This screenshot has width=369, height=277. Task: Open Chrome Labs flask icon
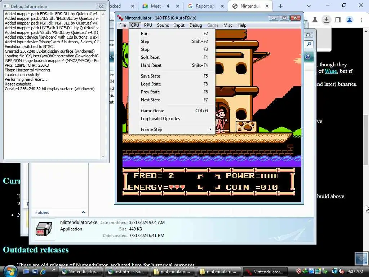click(x=315, y=20)
